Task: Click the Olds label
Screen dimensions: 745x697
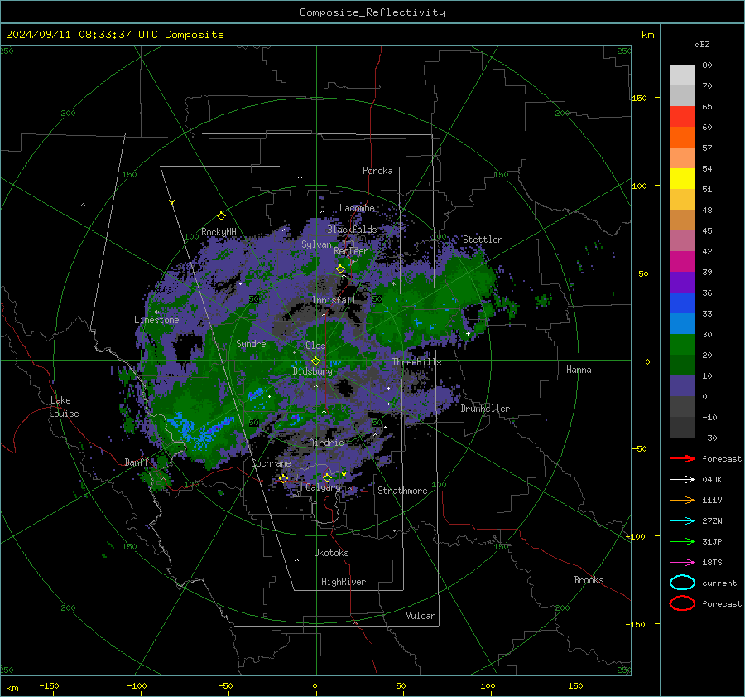Action: (x=315, y=346)
